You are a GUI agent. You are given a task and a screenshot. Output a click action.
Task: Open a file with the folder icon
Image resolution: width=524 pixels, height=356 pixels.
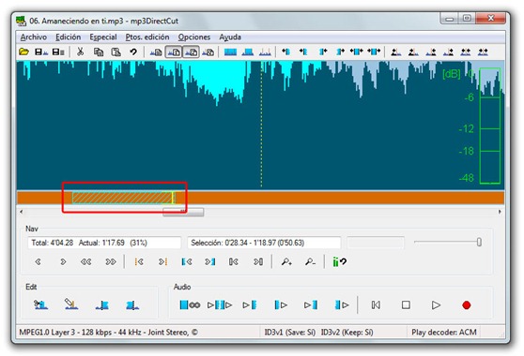[x=23, y=52]
